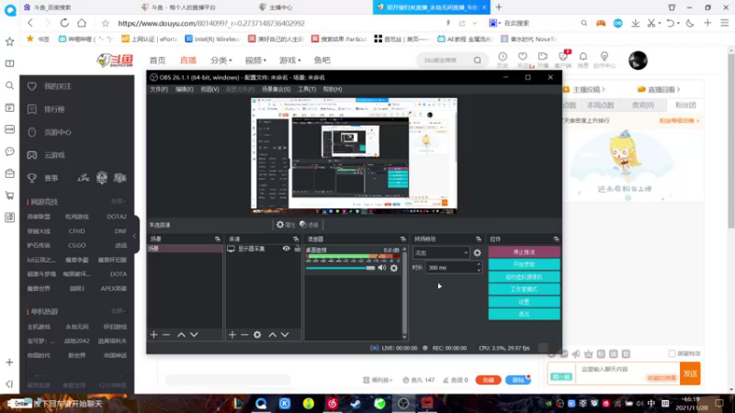Move the source down with the arrow

click(x=285, y=335)
